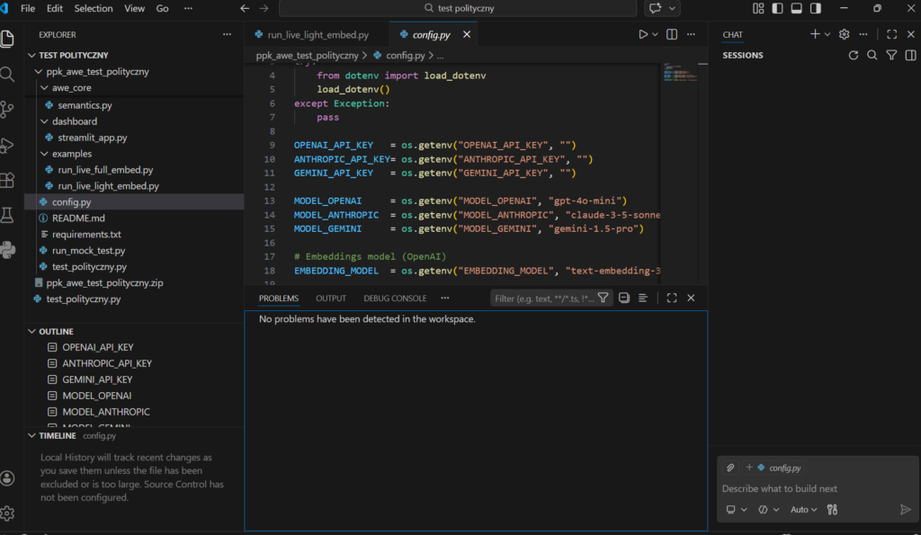The image size is (921, 535).
Task: Toggle the primary side bar visibility
Action: [777, 9]
